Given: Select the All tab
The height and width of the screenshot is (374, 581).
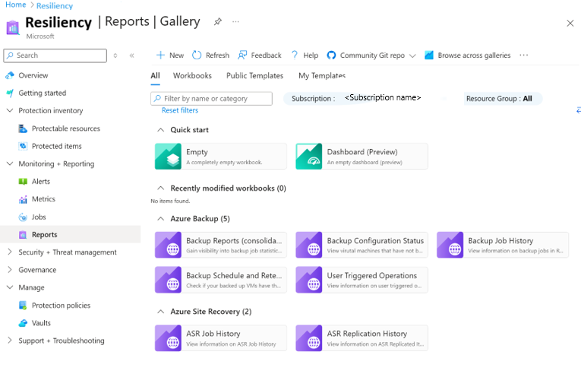Looking at the screenshot, I should 155,76.
